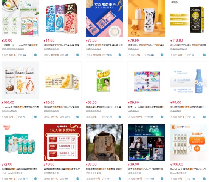Open the product title link under ¥79.90 coffee oat milk
This screenshot has width=209, height=182.
[146, 45]
